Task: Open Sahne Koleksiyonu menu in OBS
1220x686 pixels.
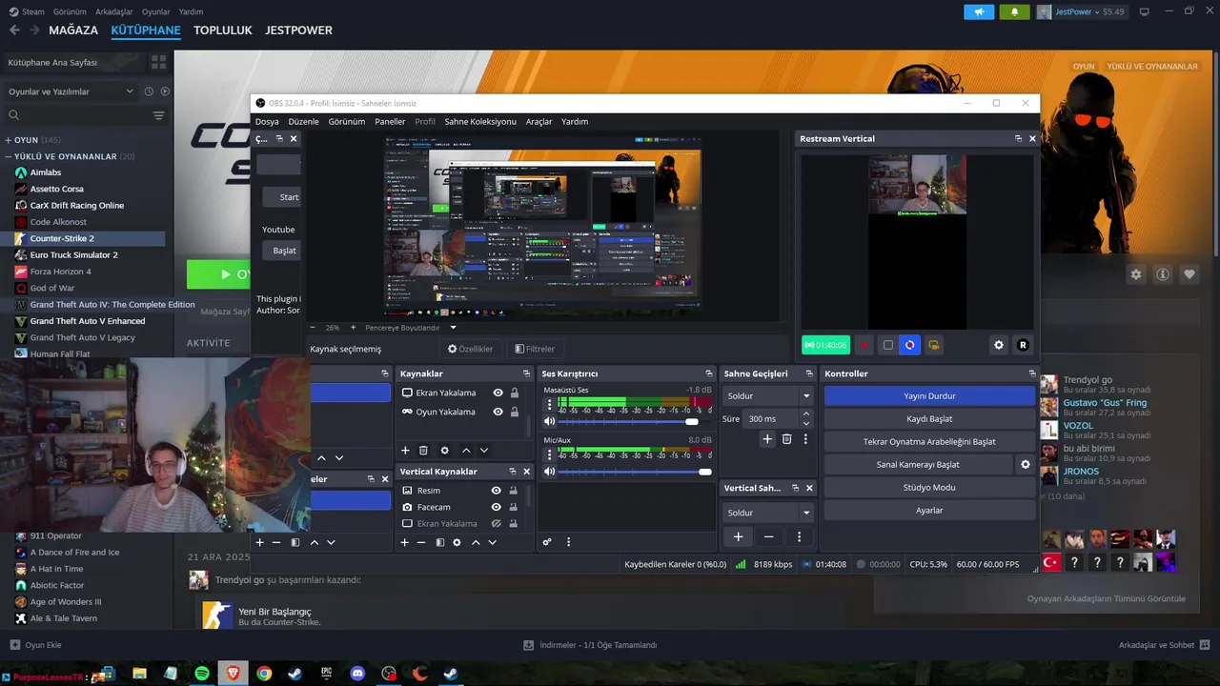Action: (480, 121)
